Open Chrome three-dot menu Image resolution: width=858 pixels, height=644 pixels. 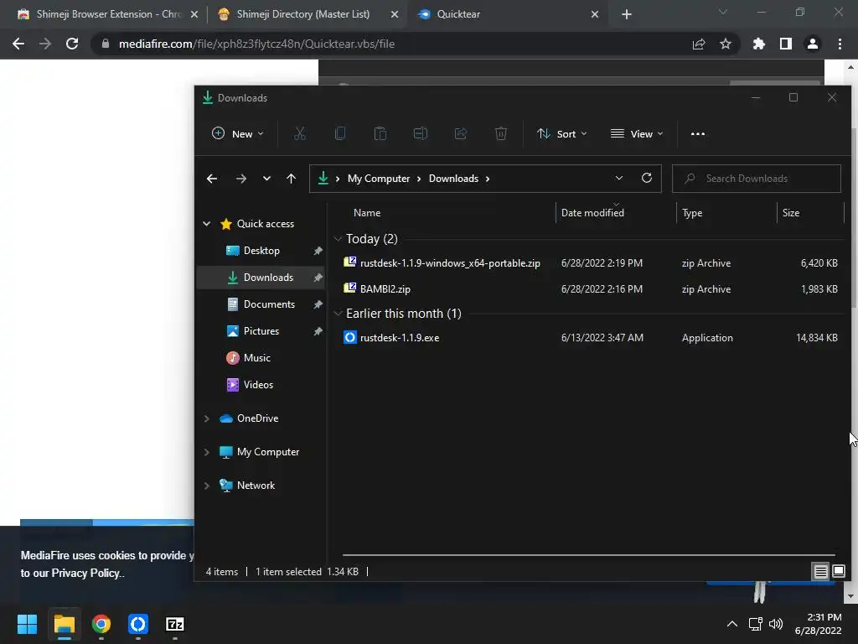840,44
